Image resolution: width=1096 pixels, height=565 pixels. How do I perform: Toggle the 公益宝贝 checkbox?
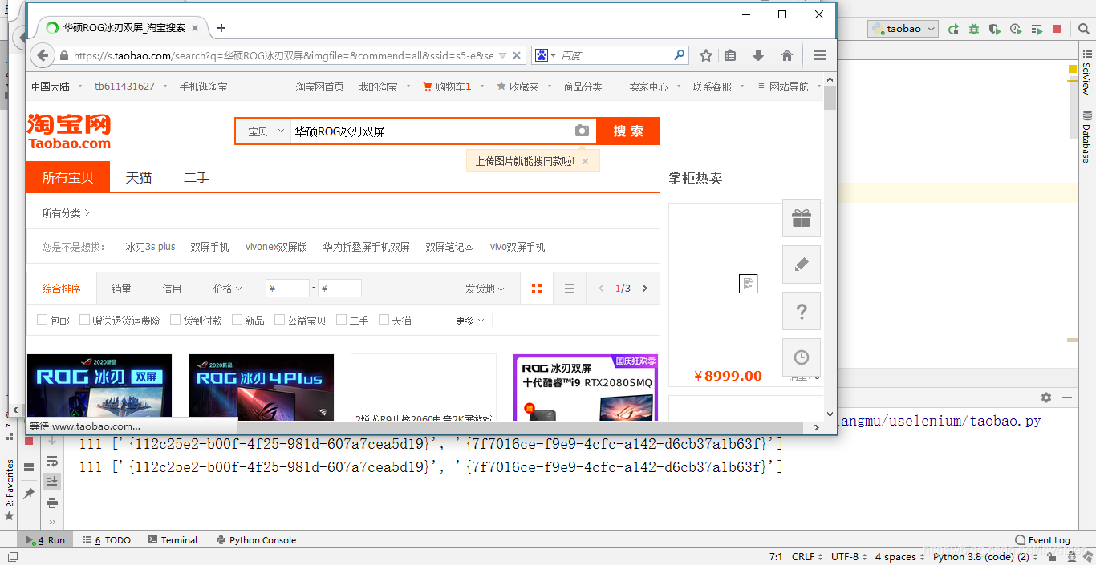click(x=280, y=320)
